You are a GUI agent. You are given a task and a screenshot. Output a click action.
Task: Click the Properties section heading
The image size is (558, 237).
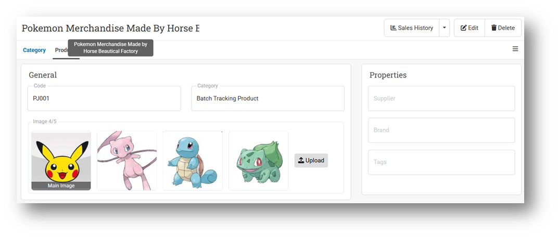388,75
